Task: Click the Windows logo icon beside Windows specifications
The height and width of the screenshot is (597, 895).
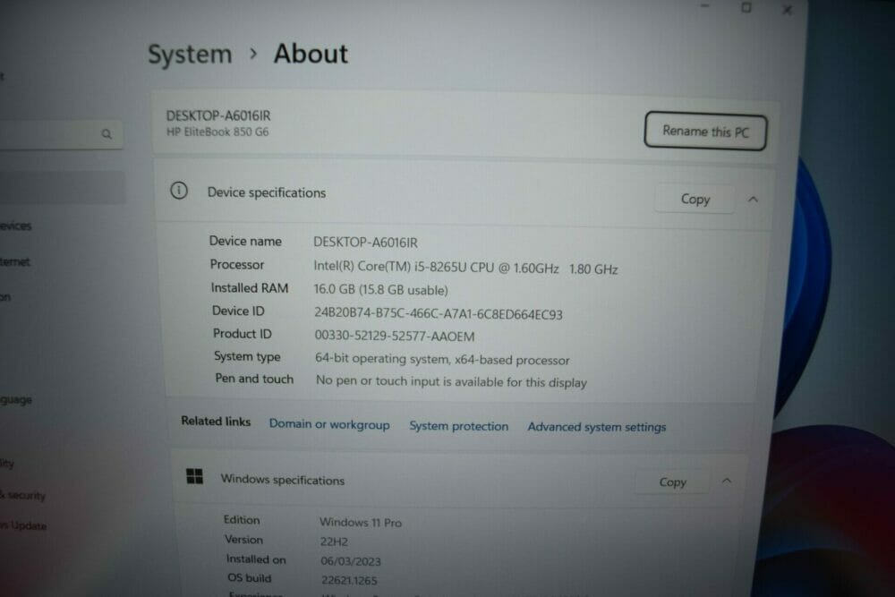Action: coord(194,476)
